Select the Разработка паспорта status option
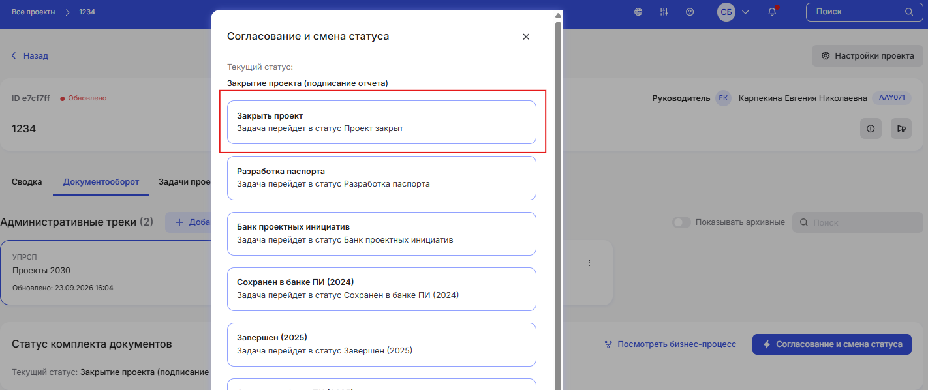The width and height of the screenshot is (928, 390). point(382,178)
